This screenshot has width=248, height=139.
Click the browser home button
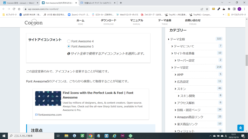tap(19, 9)
